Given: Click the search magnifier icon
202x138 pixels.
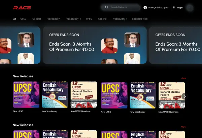Looking at the screenshot, I should tap(106, 7).
